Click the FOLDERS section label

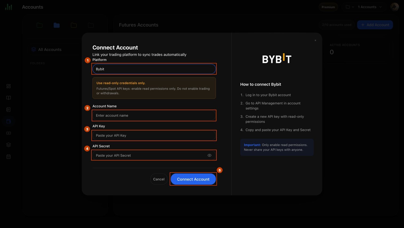(37, 63)
